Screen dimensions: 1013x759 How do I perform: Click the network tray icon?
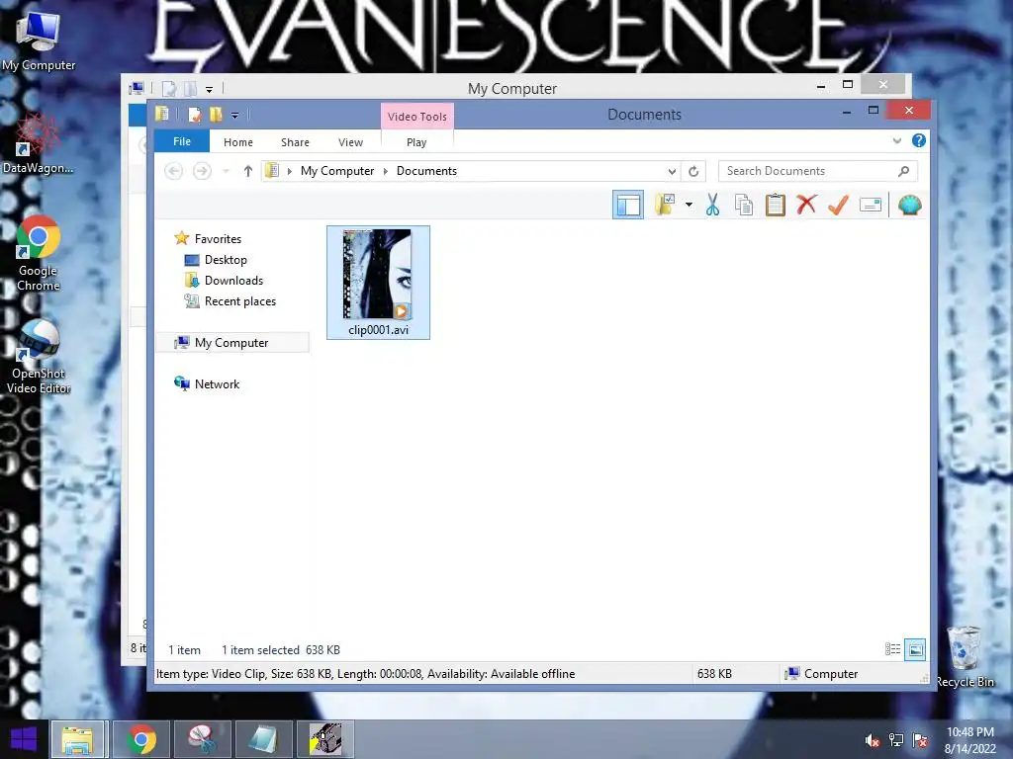click(896, 740)
